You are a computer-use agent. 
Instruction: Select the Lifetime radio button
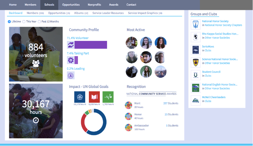coord(9,21)
